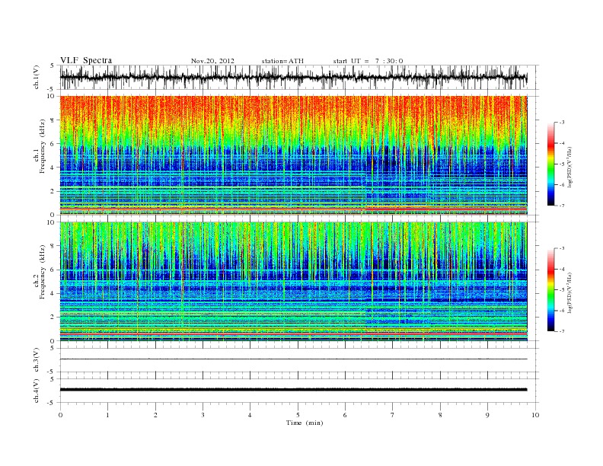Click the ch.2 spectrogram panel
The image size is (603, 466).
pyautogui.click(x=299, y=282)
